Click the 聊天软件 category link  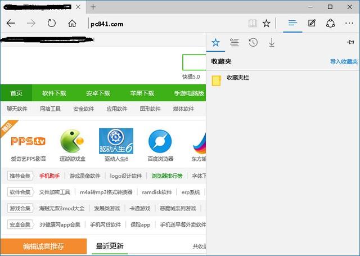[17, 109]
